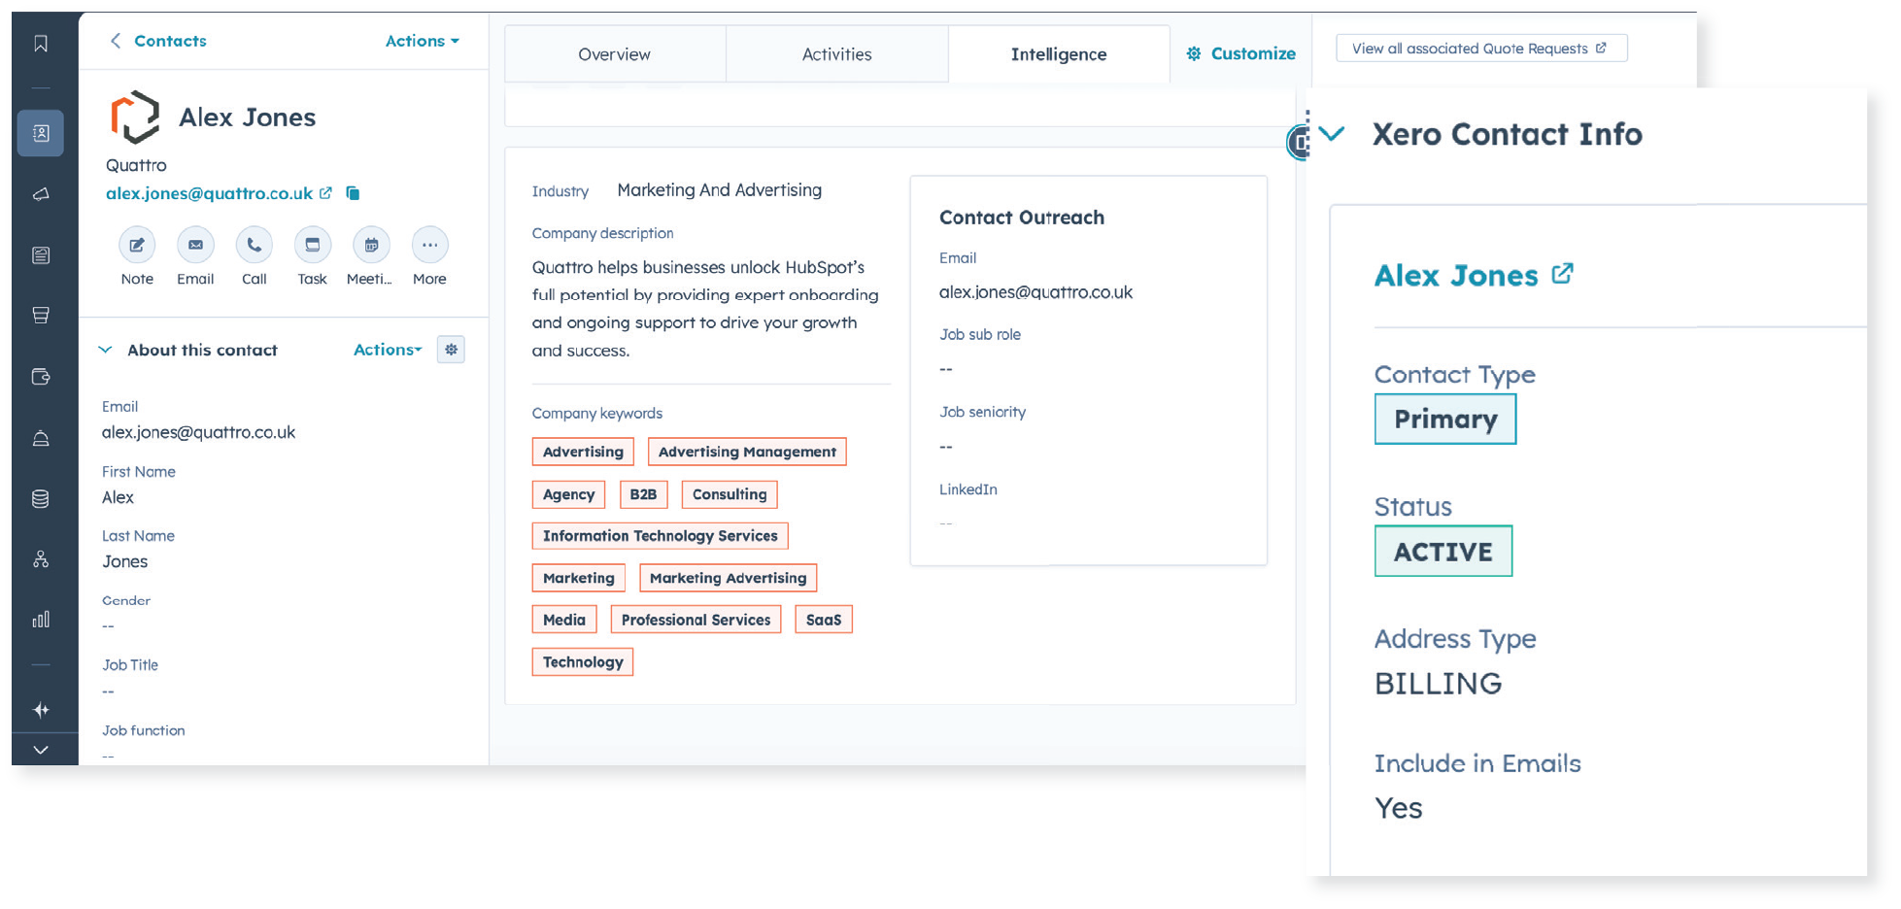Viewport: 1901px width, 909px height.
Task: Expand sidebar with bottom chevron
Action: pyautogui.click(x=41, y=750)
